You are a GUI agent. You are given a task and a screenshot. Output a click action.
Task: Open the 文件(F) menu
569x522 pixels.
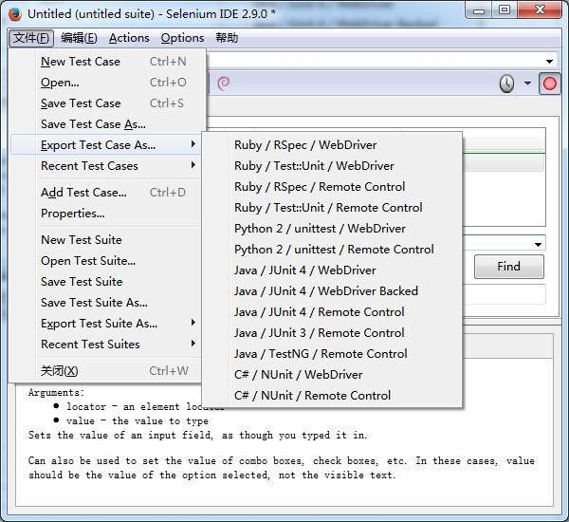pyautogui.click(x=31, y=38)
